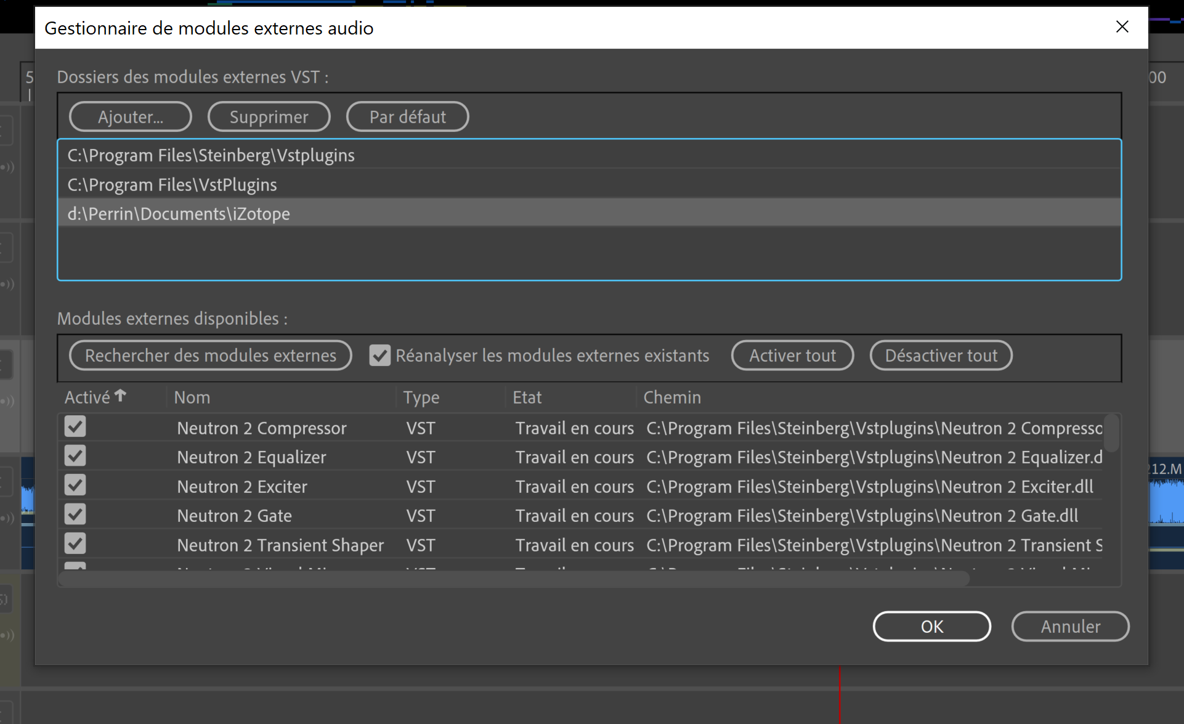Select the Steinberg\Vstplugins folder path
This screenshot has width=1184, height=724.
point(211,155)
